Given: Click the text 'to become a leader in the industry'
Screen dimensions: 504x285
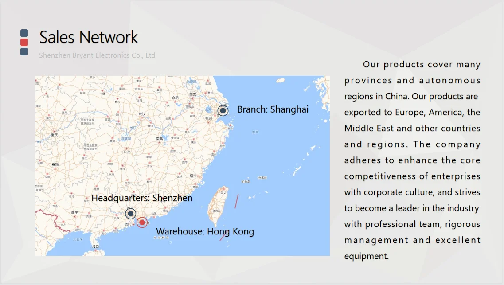Looking at the screenshot, I should pyautogui.click(x=411, y=208).
